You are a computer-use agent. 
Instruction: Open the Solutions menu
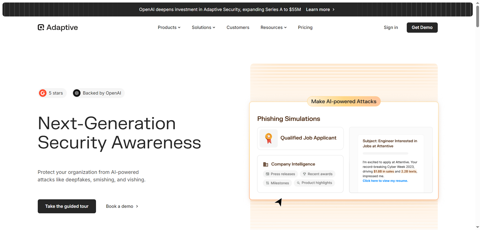coord(203,27)
